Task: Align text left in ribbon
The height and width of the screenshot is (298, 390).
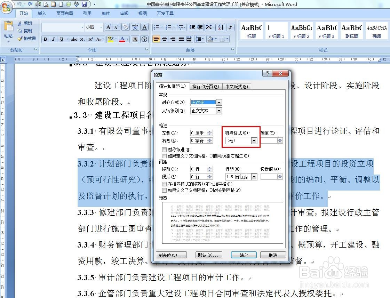Action: pyautogui.click(x=156, y=39)
